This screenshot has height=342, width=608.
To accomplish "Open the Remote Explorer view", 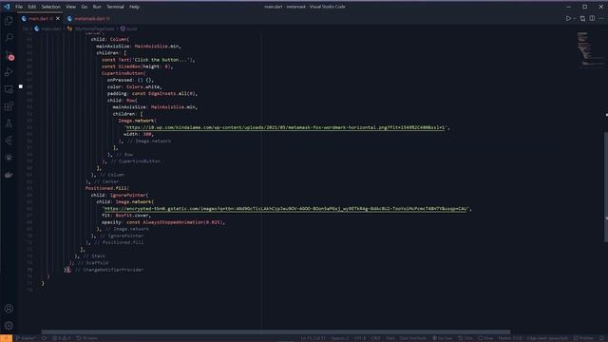I will click(x=9, y=89).
